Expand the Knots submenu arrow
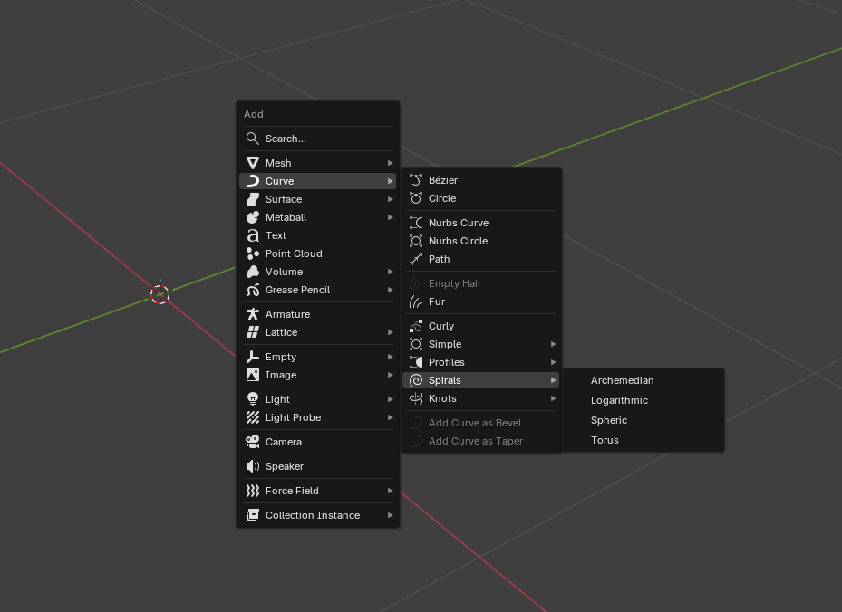 [x=553, y=398]
